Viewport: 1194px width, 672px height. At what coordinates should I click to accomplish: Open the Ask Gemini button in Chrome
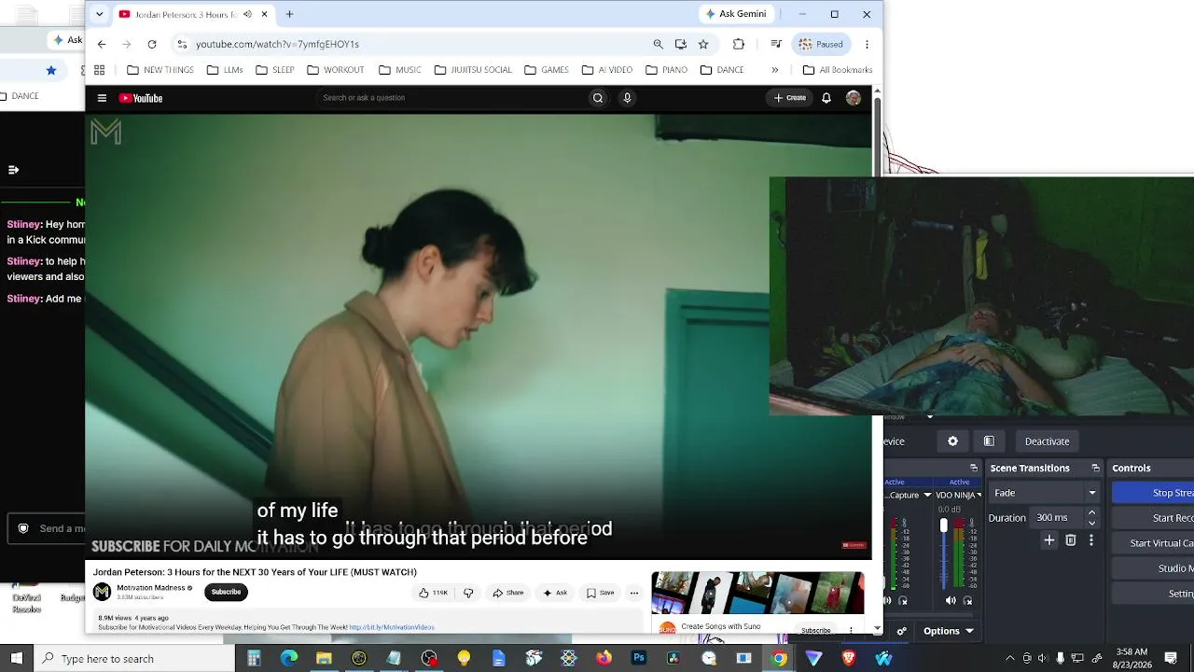click(x=736, y=14)
